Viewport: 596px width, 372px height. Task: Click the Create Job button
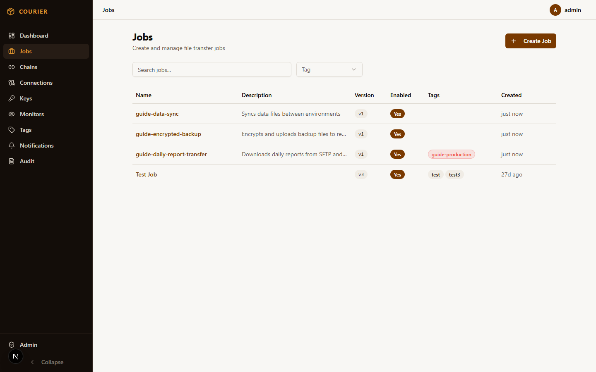531,41
